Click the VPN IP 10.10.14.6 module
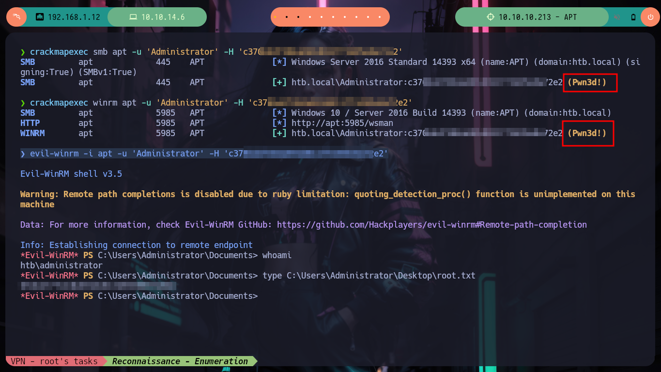 point(157,17)
